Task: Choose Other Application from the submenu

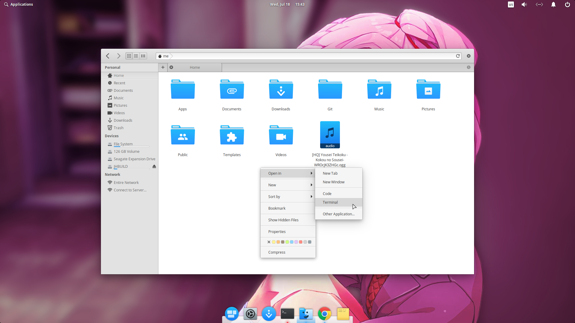Action: pyautogui.click(x=338, y=214)
